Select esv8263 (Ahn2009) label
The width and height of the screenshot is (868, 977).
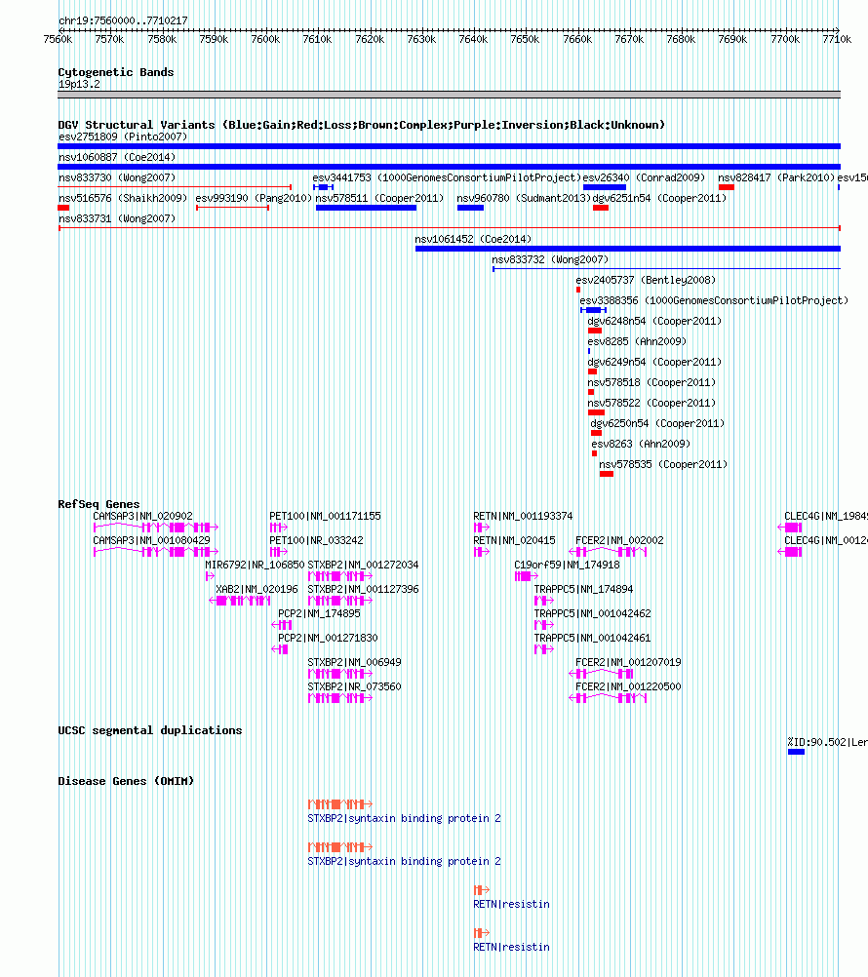[641, 445]
